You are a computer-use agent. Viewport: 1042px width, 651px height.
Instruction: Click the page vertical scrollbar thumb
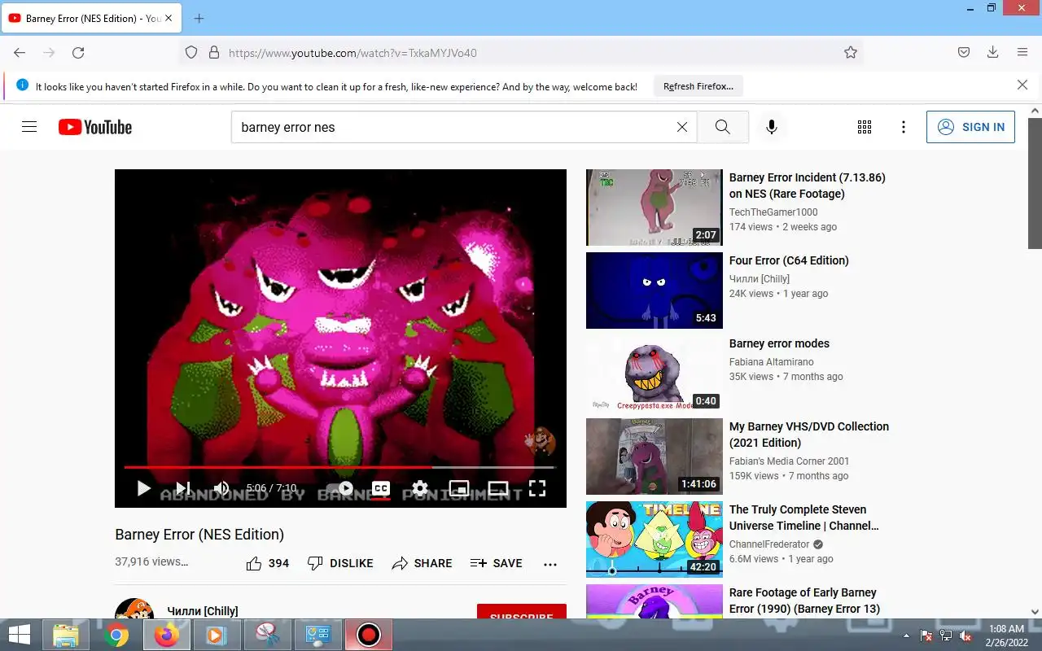(x=1035, y=183)
